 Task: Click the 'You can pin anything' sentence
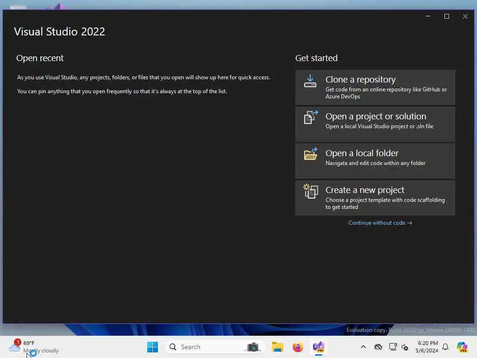click(122, 91)
